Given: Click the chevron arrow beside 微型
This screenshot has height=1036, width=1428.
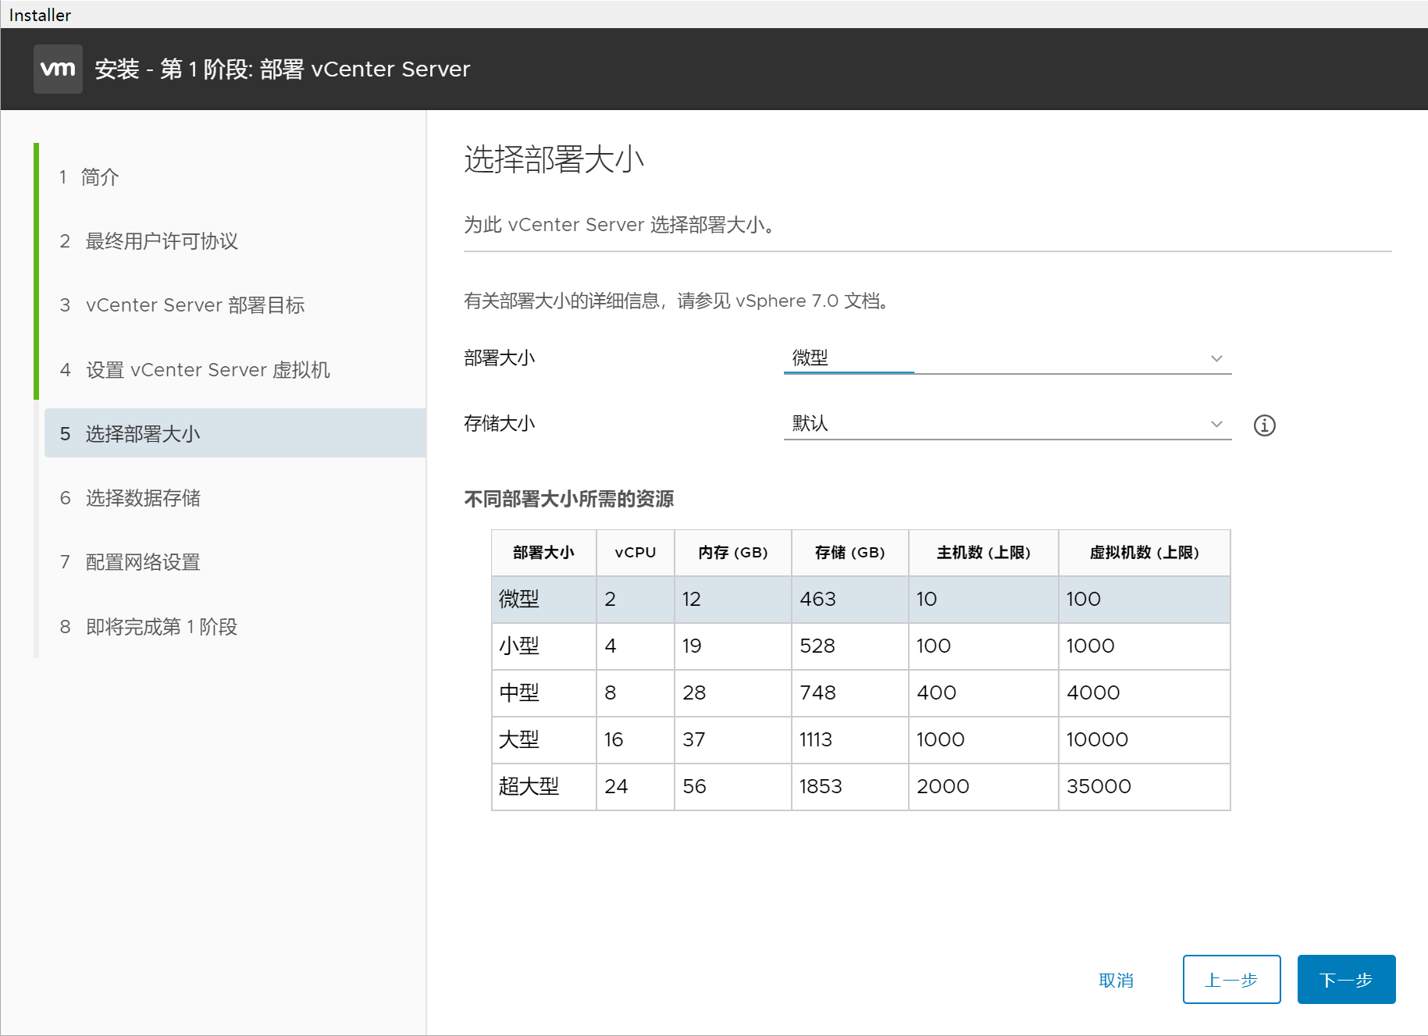Looking at the screenshot, I should (x=1216, y=358).
